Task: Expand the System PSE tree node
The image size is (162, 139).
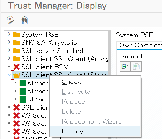Action: pyautogui.click(x=9, y=34)
